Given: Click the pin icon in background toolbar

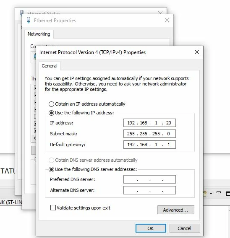Looking at the screenshot, I should (205, 194).
